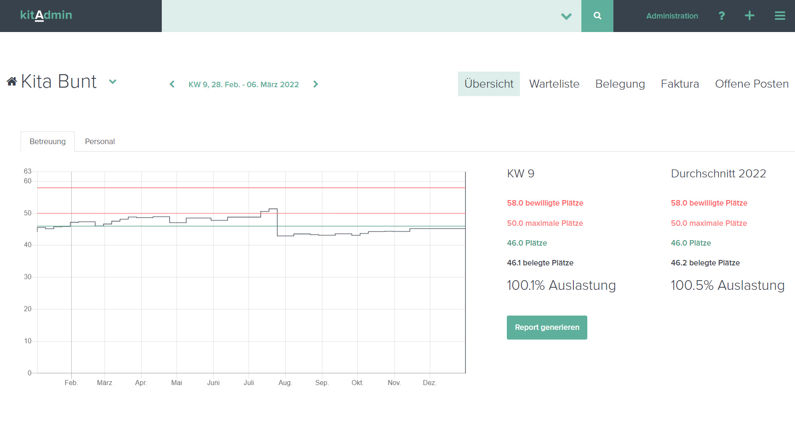795x447 pixels.
Task: Click '50.0 maximale Plätze' under KW 9
Action: [545, 223]
